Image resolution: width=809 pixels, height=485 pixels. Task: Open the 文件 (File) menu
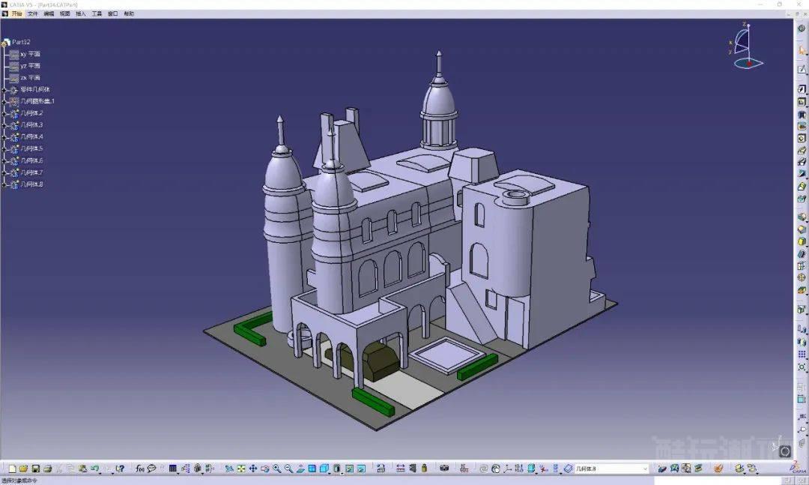(x=32, y=14)
